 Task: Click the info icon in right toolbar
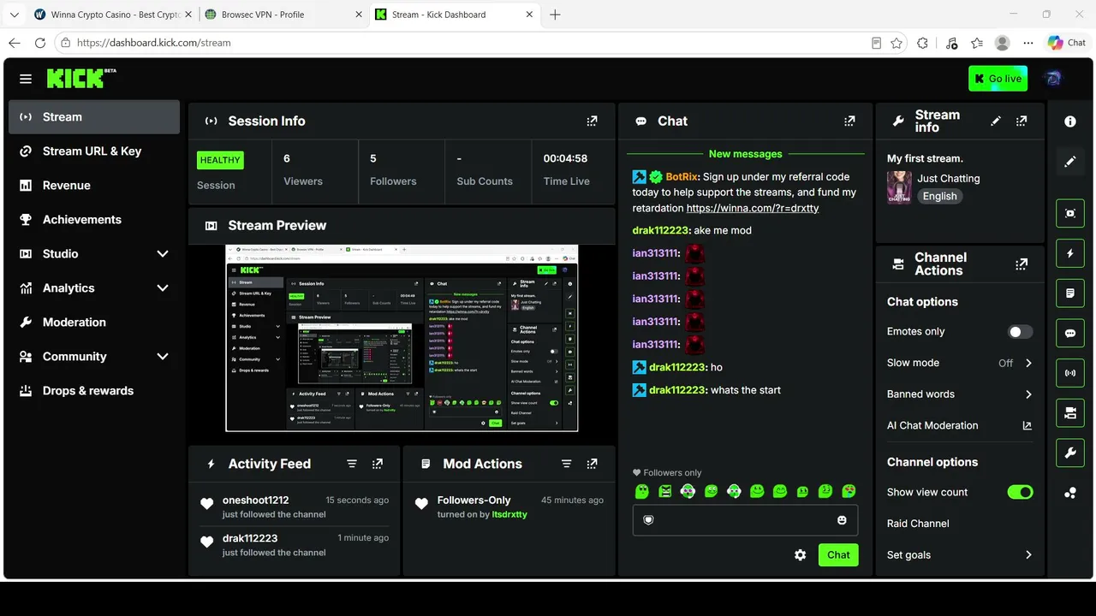pos(1070,121)
